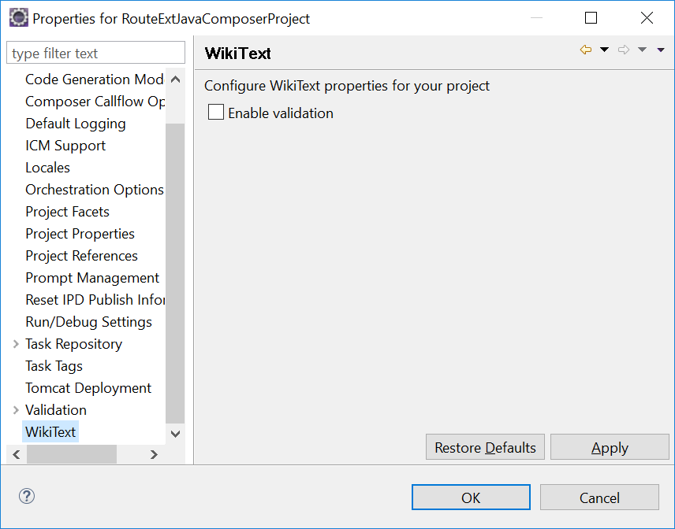The image size is (675, 529).
Task: Click the tree scroll up arrow
Action: pyautogui.click(x=175, y=79)
